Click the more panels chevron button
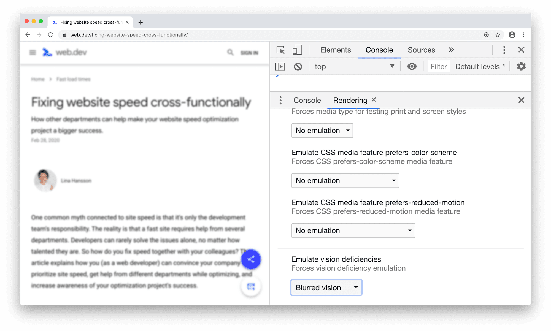Screen dimensions: 551x331 click(x=452, y=50)
